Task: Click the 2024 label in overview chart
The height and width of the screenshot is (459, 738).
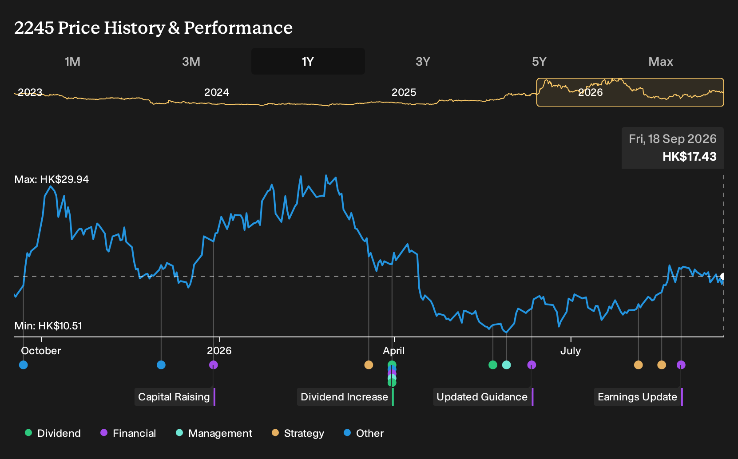Action: (217, 92)
